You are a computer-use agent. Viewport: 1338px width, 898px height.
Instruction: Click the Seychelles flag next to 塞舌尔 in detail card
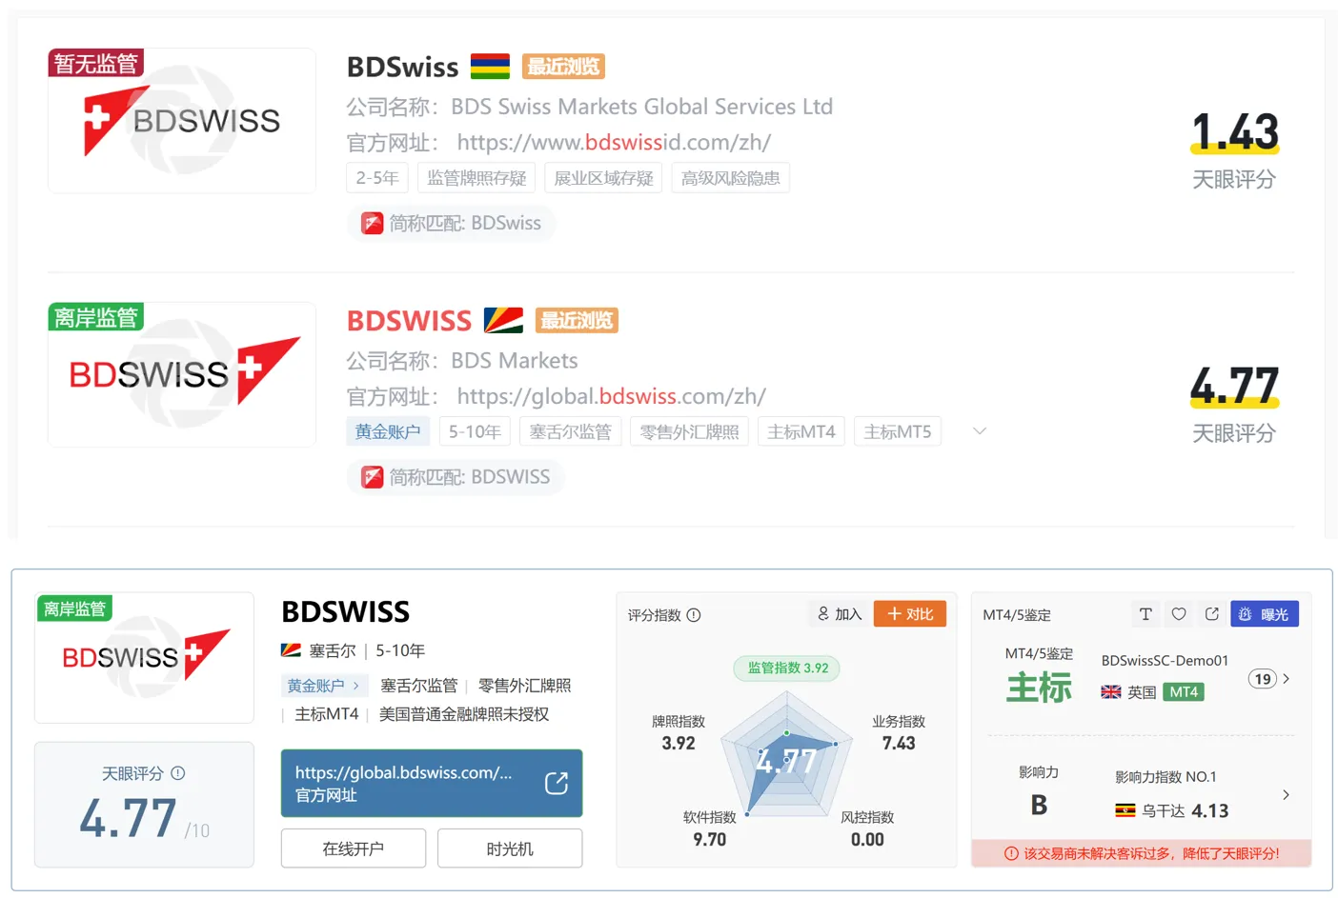[x=291, y=650]
